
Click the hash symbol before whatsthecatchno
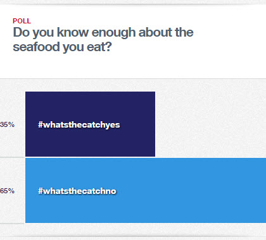pyautogui.click(x=41, y=191)
